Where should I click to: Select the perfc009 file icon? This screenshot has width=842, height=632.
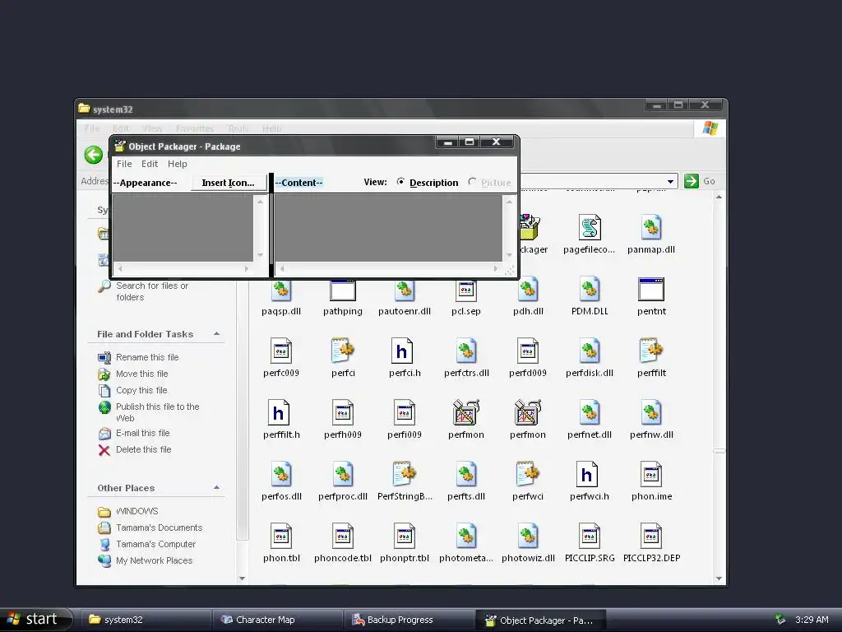coord(281,351)
